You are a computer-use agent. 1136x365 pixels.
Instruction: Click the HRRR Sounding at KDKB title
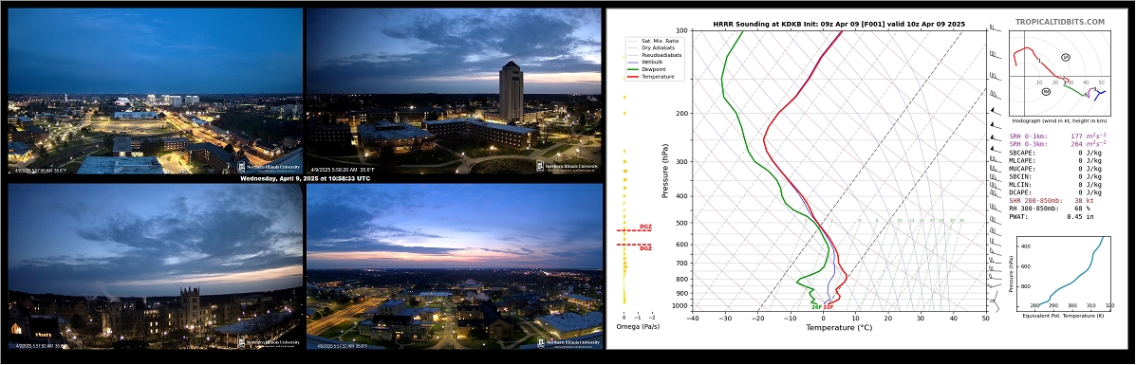pos(839,24)
